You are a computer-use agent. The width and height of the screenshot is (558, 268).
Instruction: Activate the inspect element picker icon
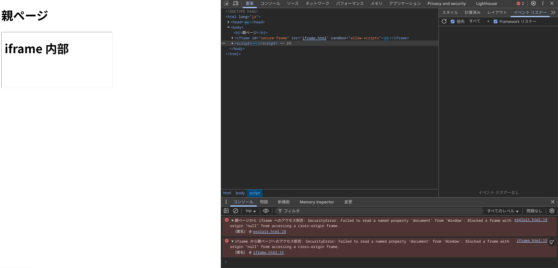(226, 3)
